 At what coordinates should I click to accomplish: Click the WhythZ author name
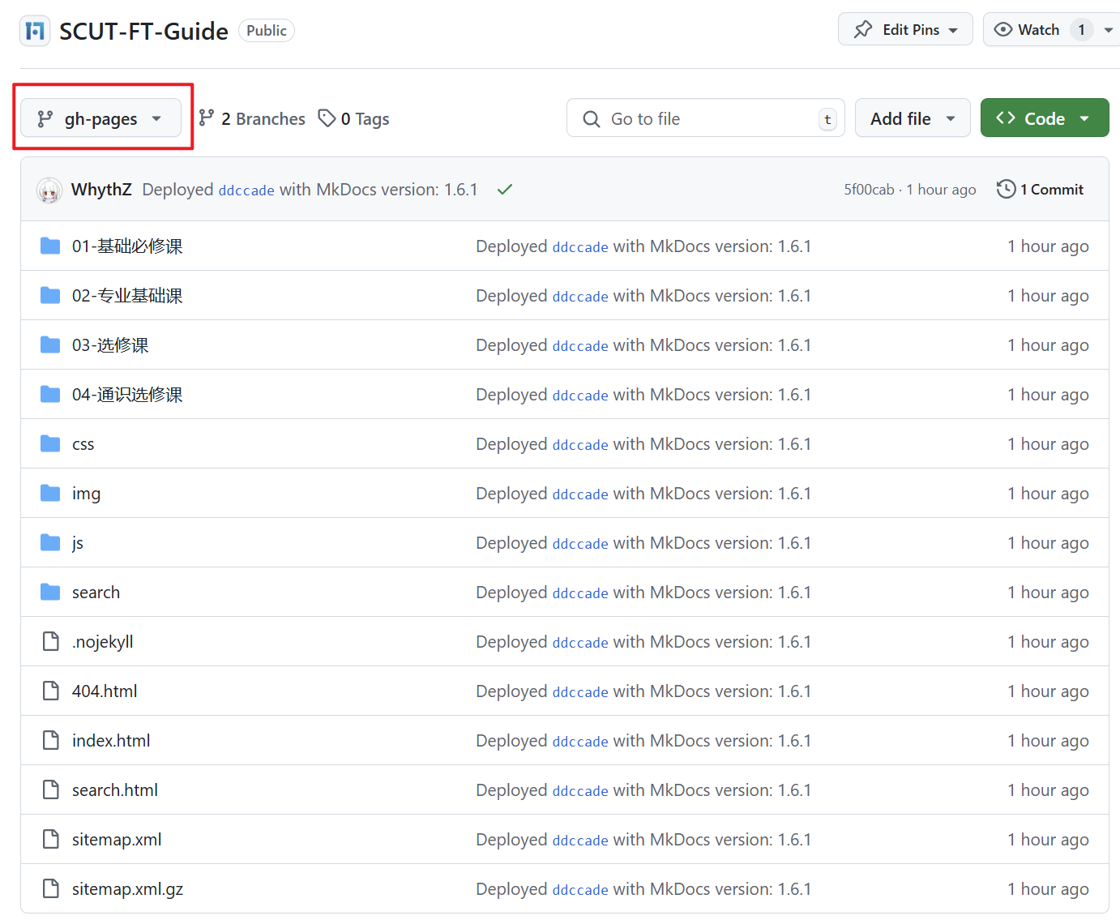click(x=101, y=190)
